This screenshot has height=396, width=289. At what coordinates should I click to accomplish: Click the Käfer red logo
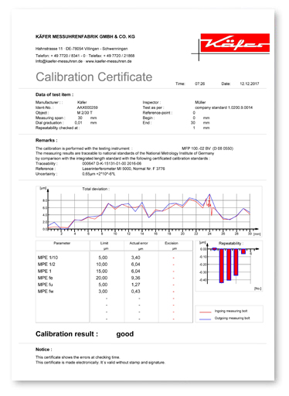[x=235, y=43]
